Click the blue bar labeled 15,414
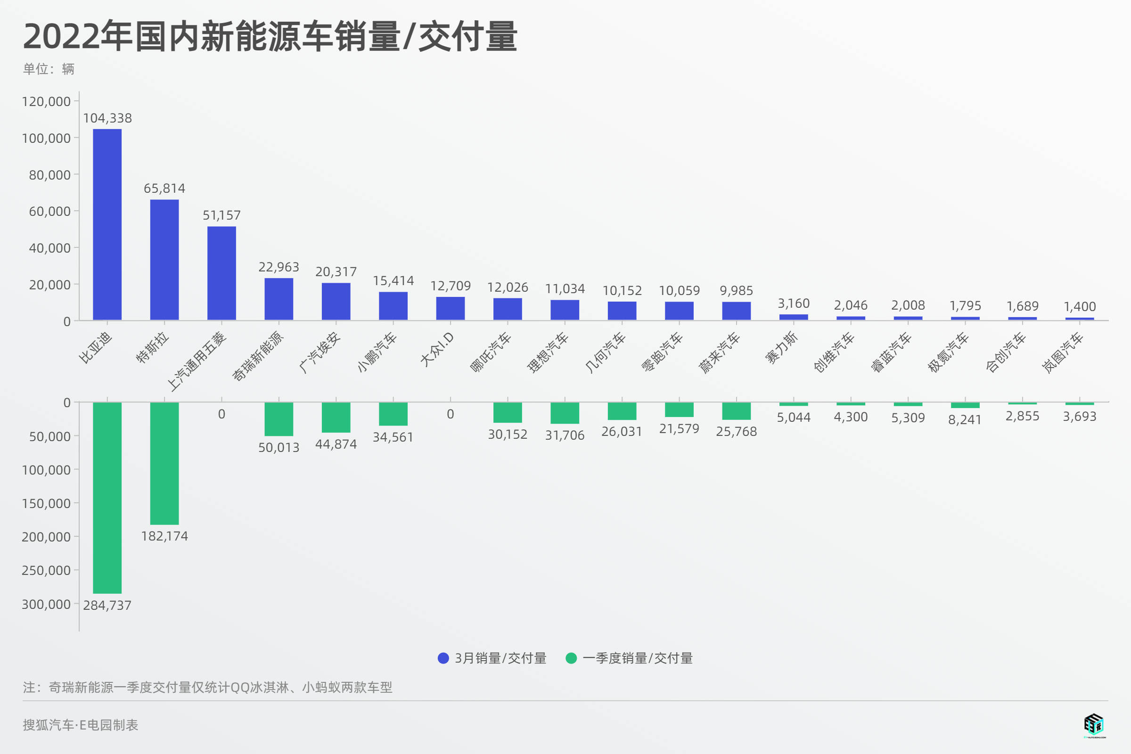Screen dimensions: 1131x754 pyautogui.click(x=393, y=306)
